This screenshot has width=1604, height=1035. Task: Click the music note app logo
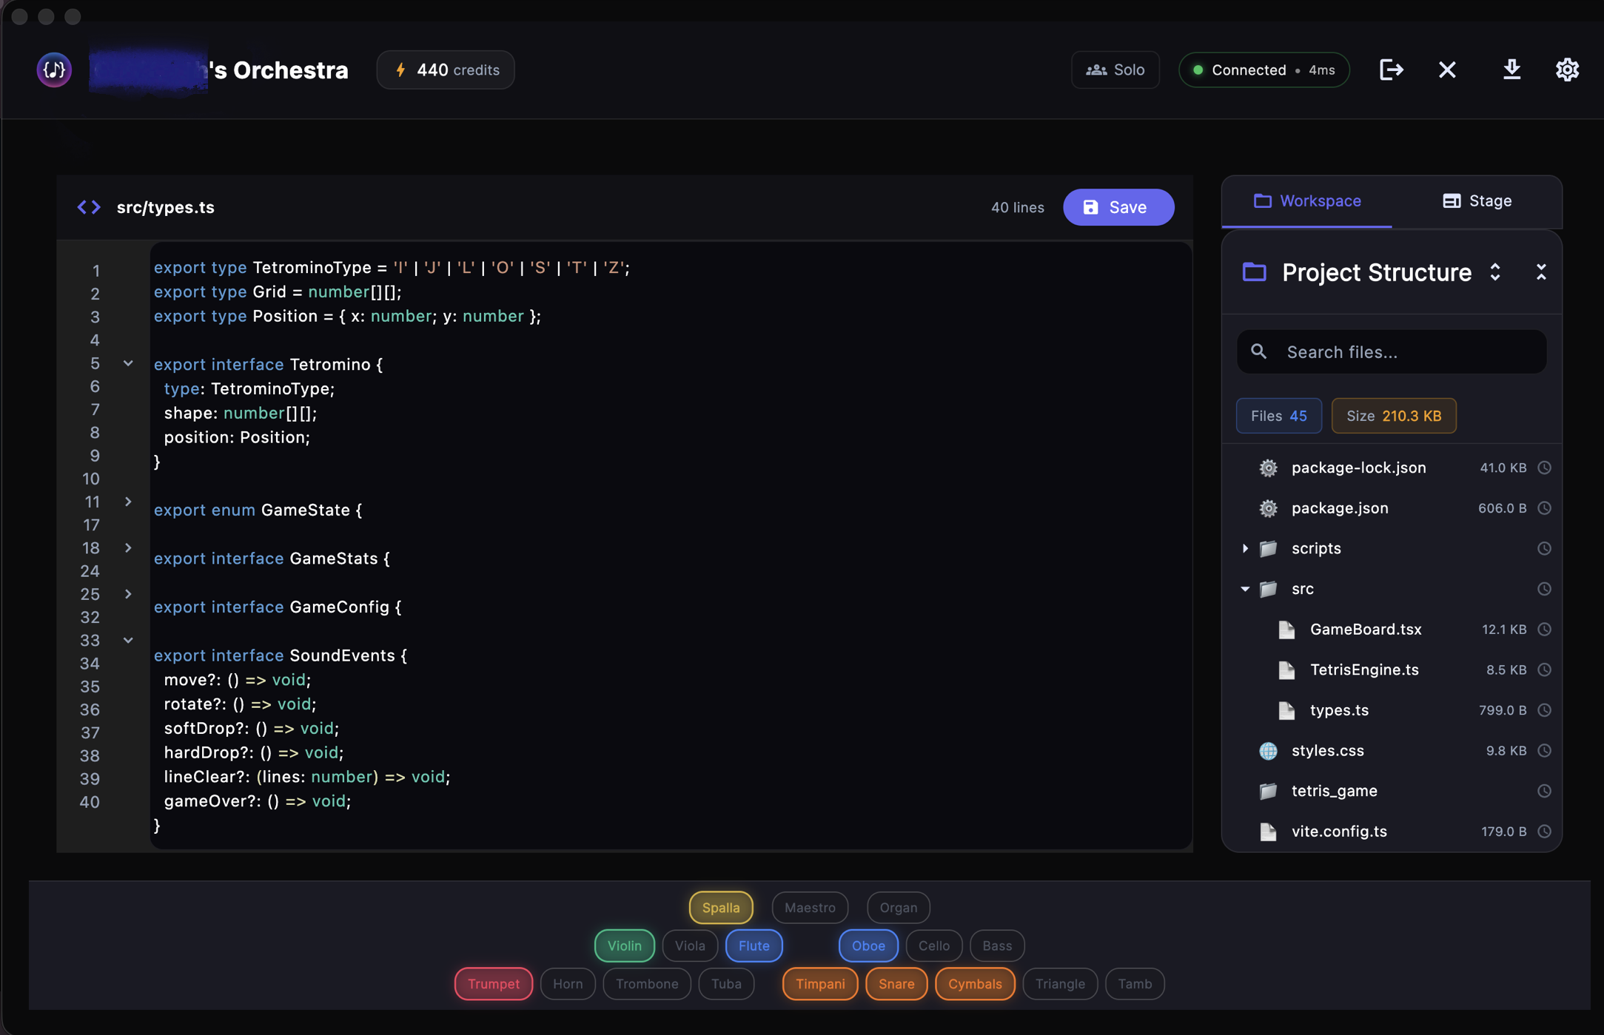pos(53,70)
